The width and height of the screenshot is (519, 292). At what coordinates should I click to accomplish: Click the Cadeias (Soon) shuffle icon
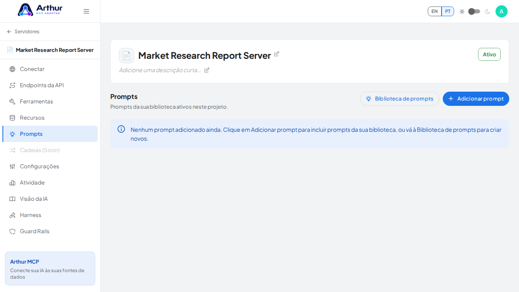pyautogui.click(x=12, y=150)
